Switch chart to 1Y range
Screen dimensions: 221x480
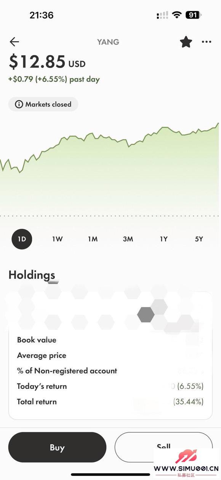pos(163,239)
